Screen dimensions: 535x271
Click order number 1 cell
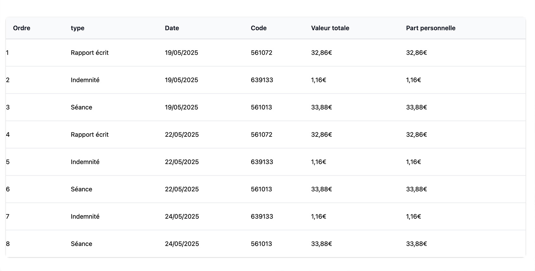pos(8,53)
